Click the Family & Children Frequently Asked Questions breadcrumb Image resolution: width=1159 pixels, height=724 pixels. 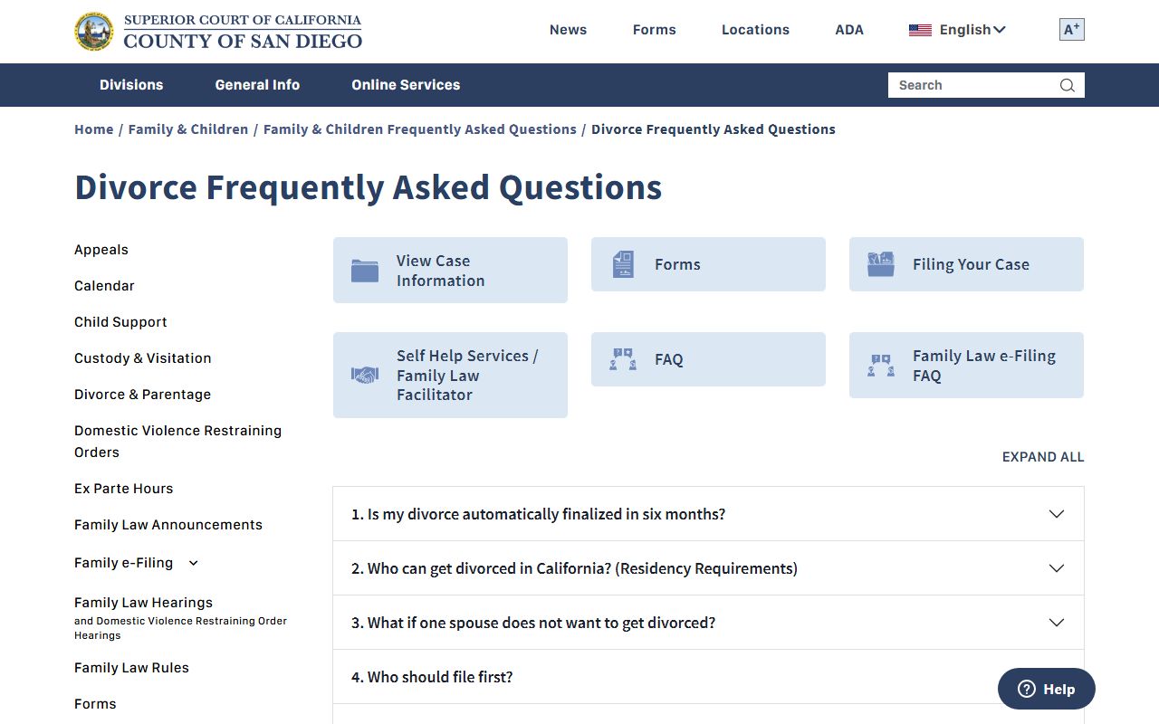pyautogui.click(x=420, y=129)
